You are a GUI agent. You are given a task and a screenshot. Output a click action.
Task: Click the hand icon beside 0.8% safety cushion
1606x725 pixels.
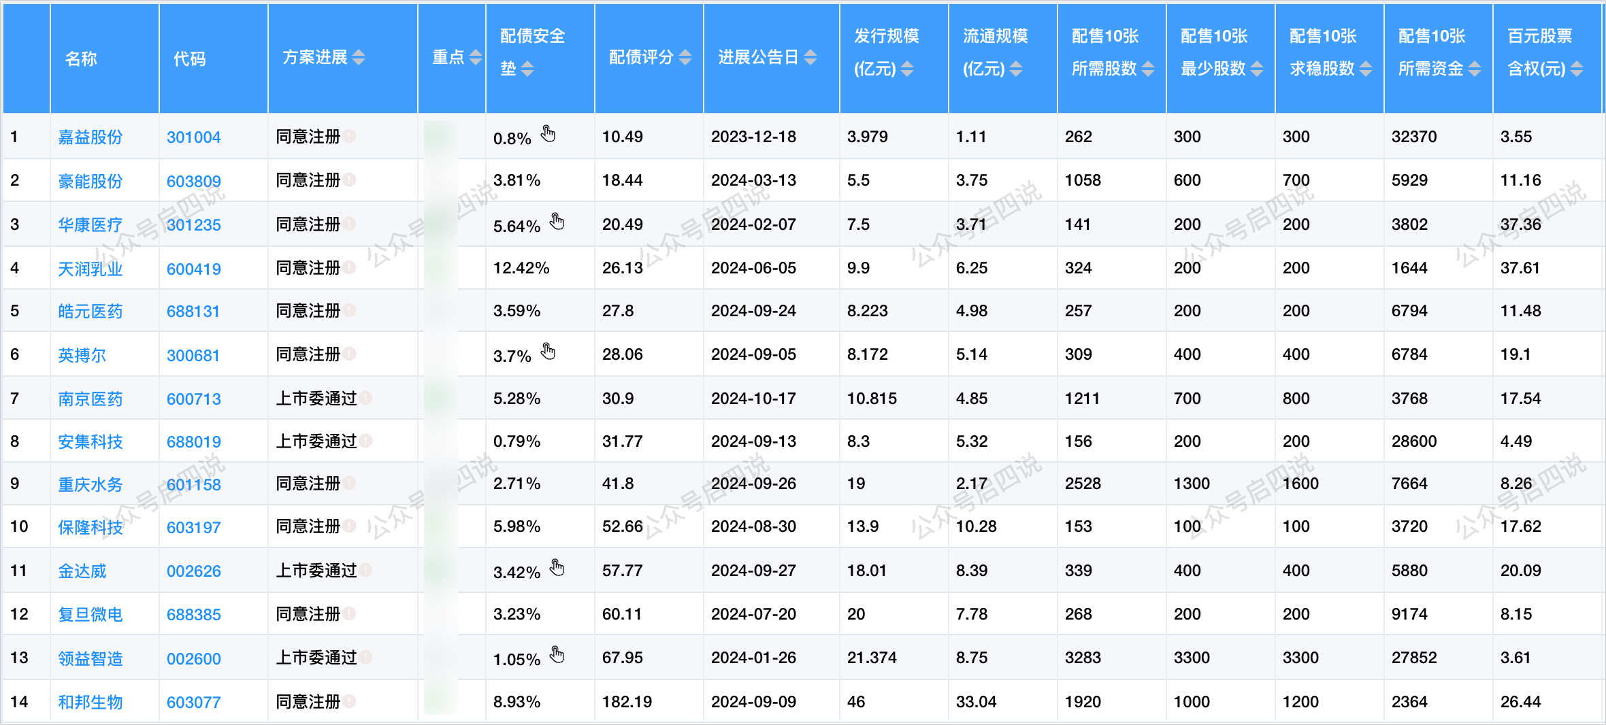click(x=548, y=134)
